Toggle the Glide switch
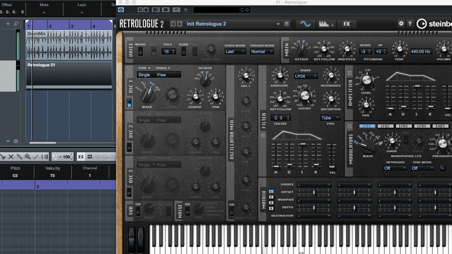Image resolution: width=452 pixels, height=254 pixels. coord(183,52)
